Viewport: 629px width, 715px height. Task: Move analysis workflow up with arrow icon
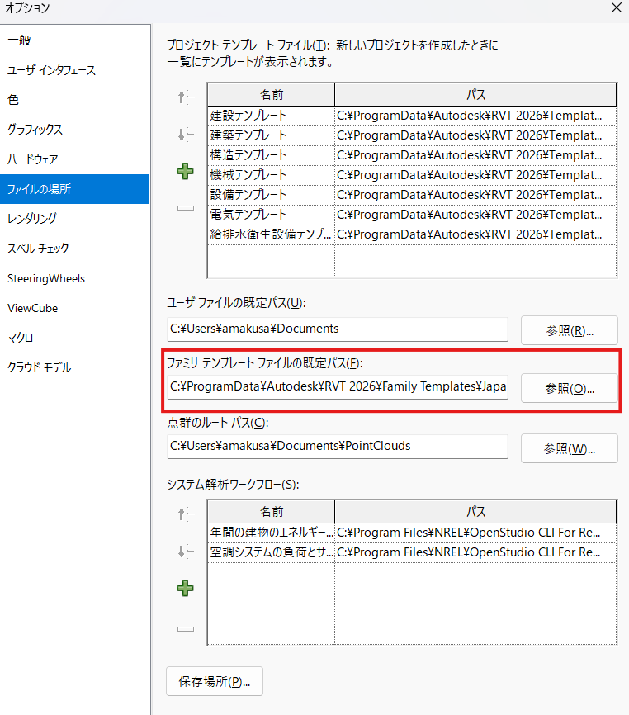186,514
